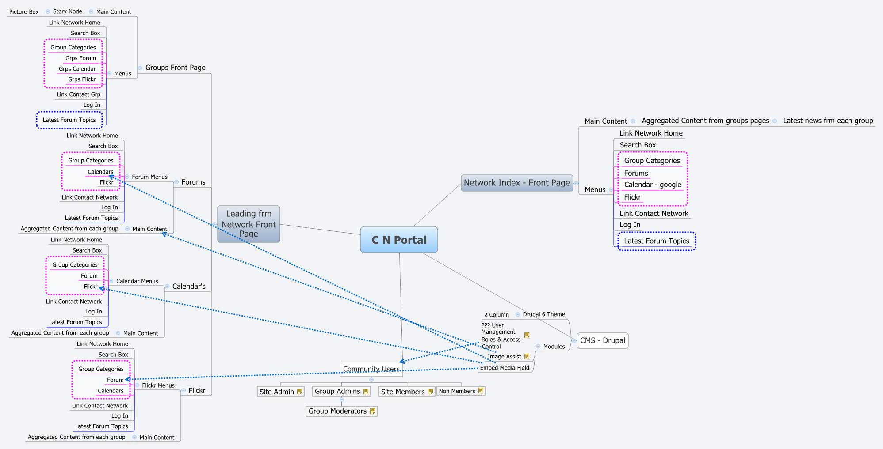Open the note on User Management Roles & Access Control

[x=527, y=335]
